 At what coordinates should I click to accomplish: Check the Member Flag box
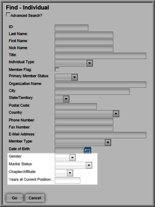click(57, 70)
